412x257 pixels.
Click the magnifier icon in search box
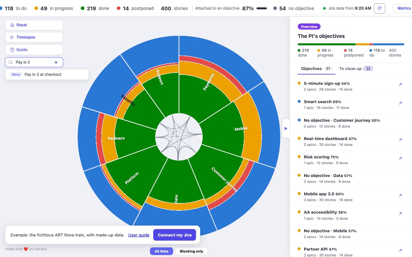coord(11,62)
